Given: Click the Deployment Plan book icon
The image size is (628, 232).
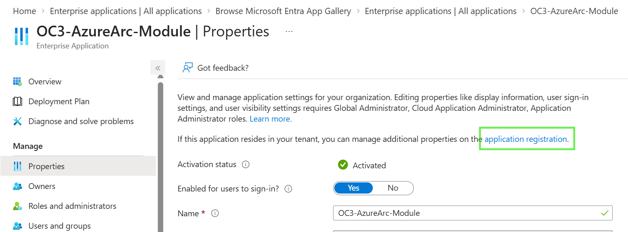Looking at the screenshot, I should point(17,101).
